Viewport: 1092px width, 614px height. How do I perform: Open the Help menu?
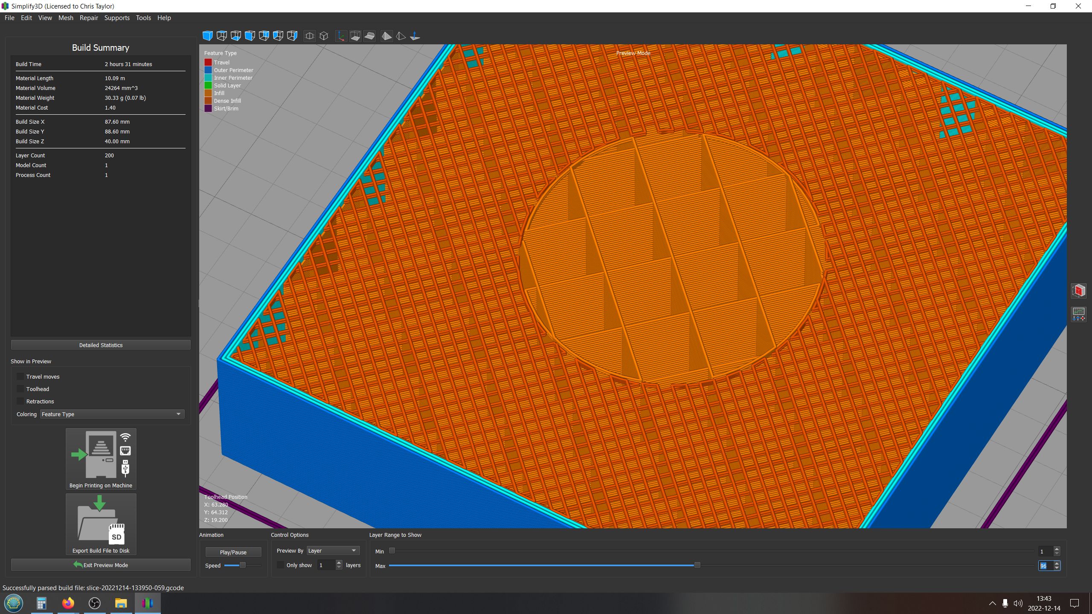point(164,18)
